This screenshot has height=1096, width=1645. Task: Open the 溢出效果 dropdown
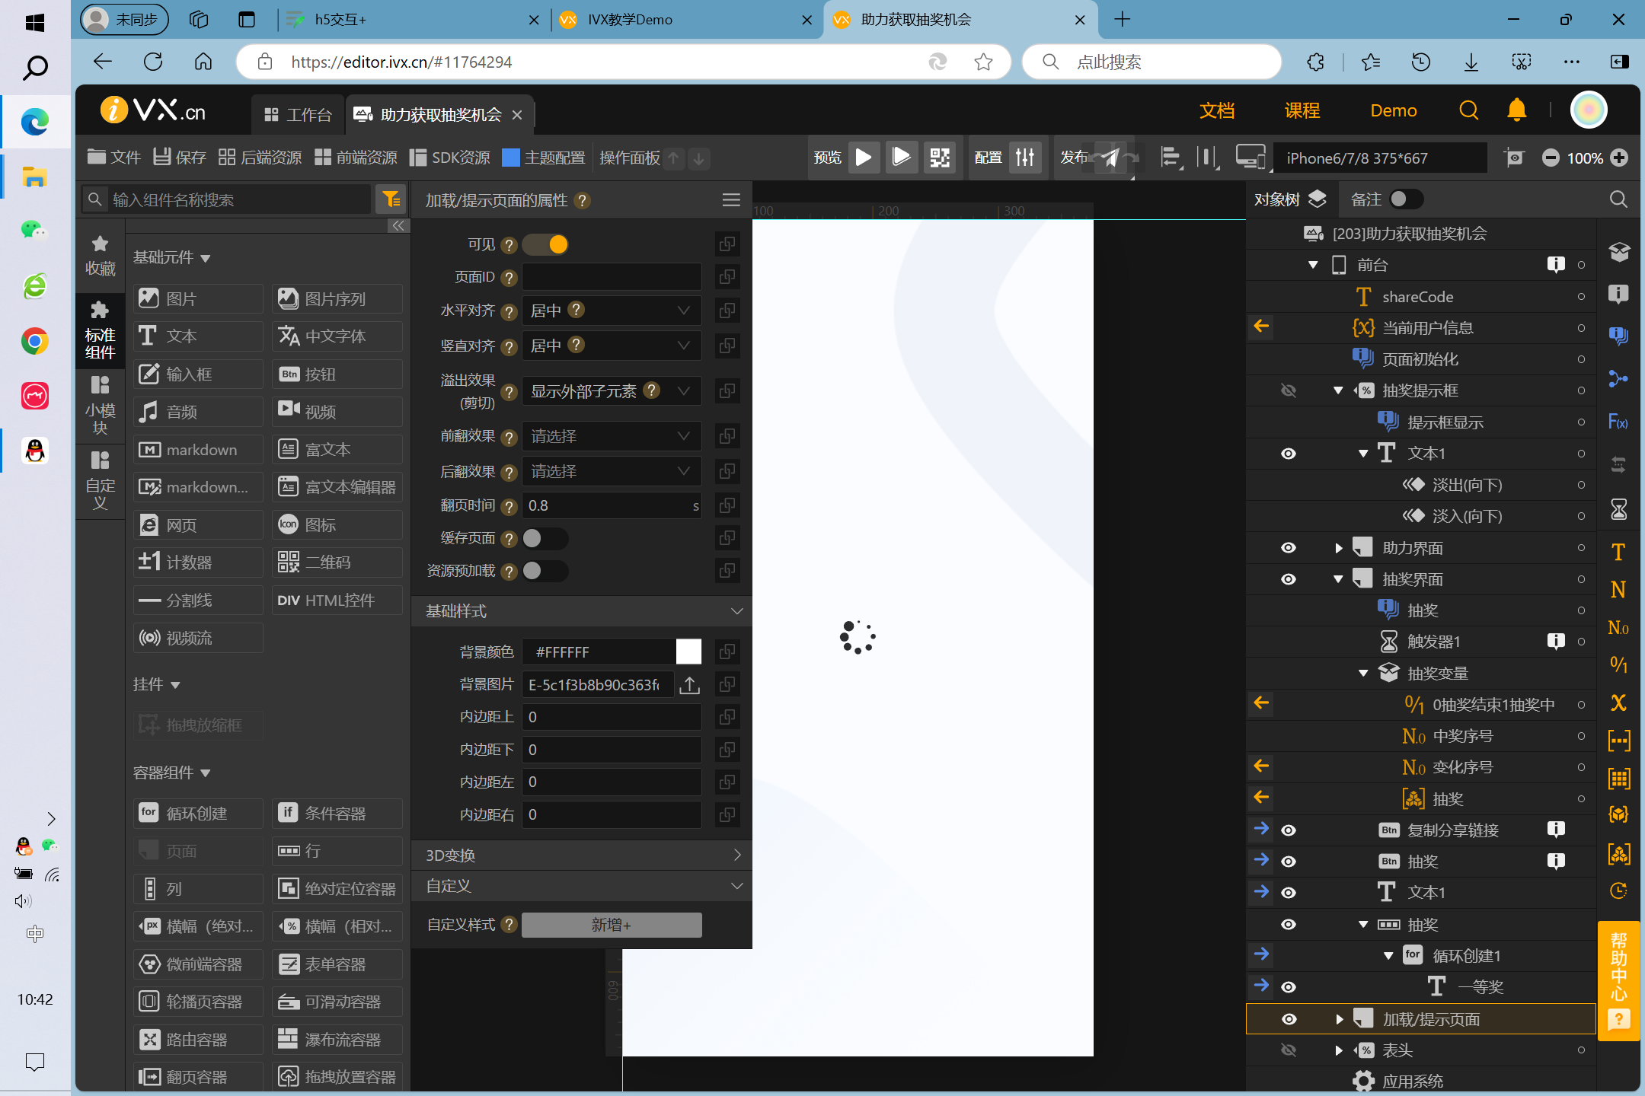[x=612, y=391]
